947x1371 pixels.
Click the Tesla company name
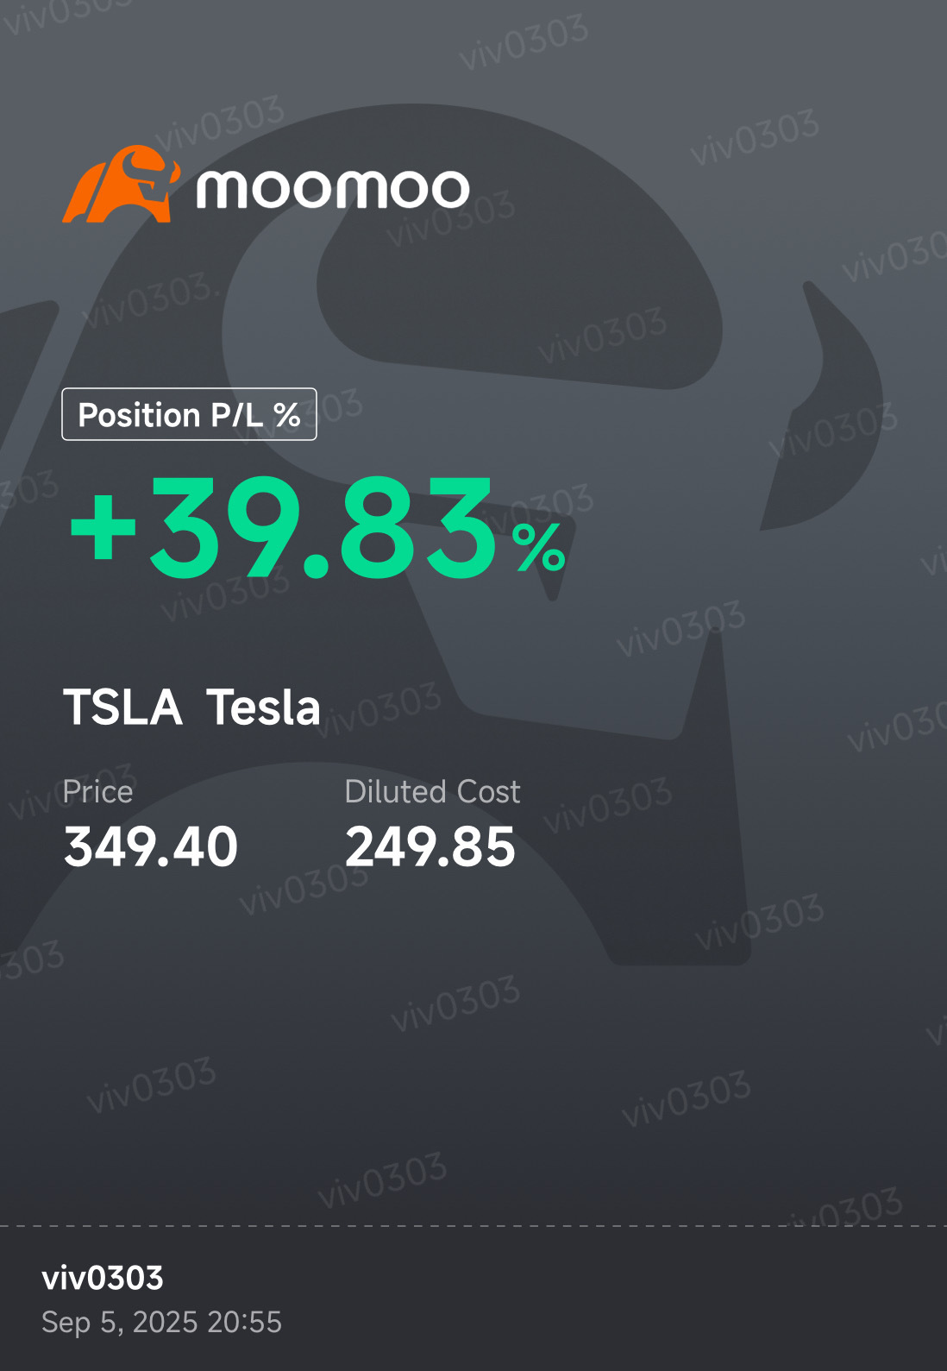(x=263, y=708)
